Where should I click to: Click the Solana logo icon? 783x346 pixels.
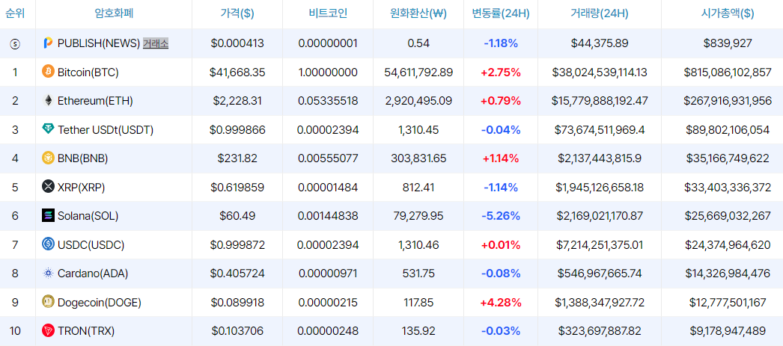pyautogui.click(x=48, y=215)
